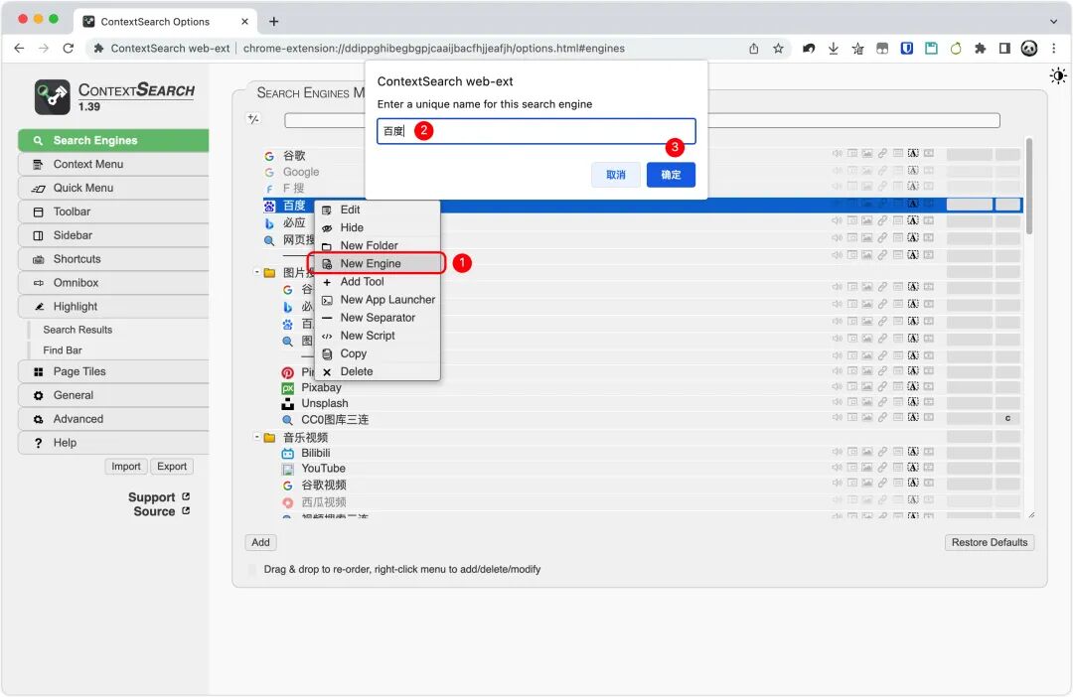Viewport: 1073px width, 697px height.
Task: Click the panda profile avatar
Action: (1029, 49)
